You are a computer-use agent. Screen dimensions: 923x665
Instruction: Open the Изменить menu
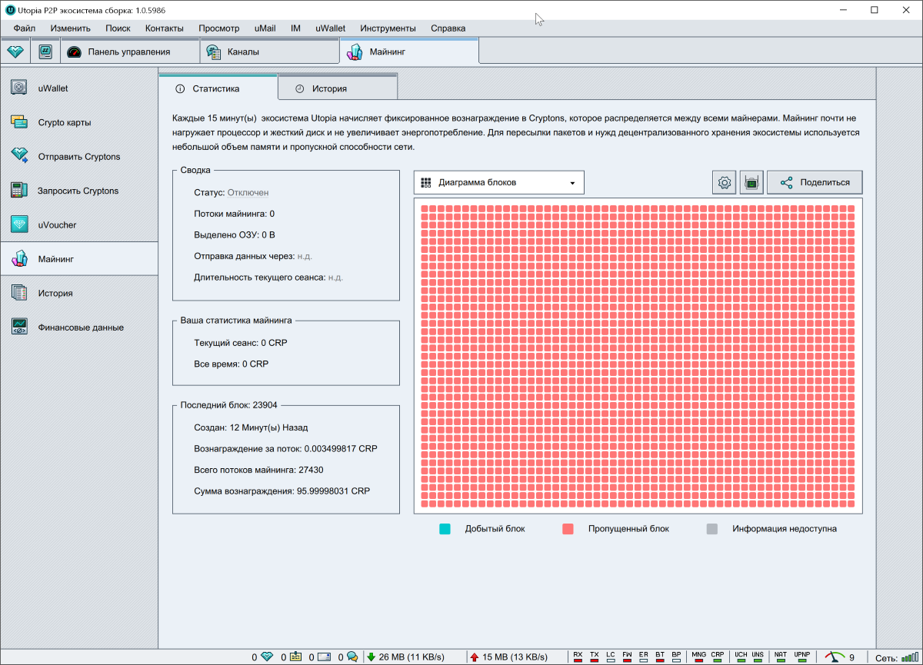(71, 28)
